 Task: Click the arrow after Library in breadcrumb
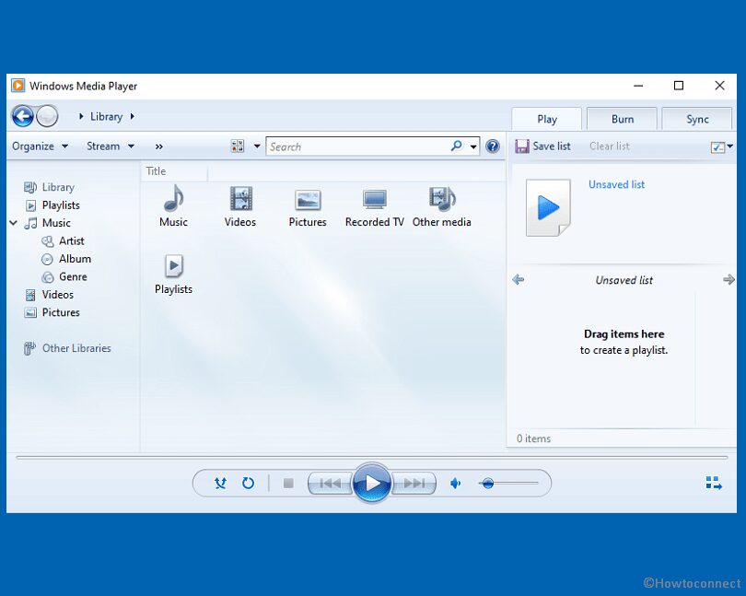[x=132, y=116]
